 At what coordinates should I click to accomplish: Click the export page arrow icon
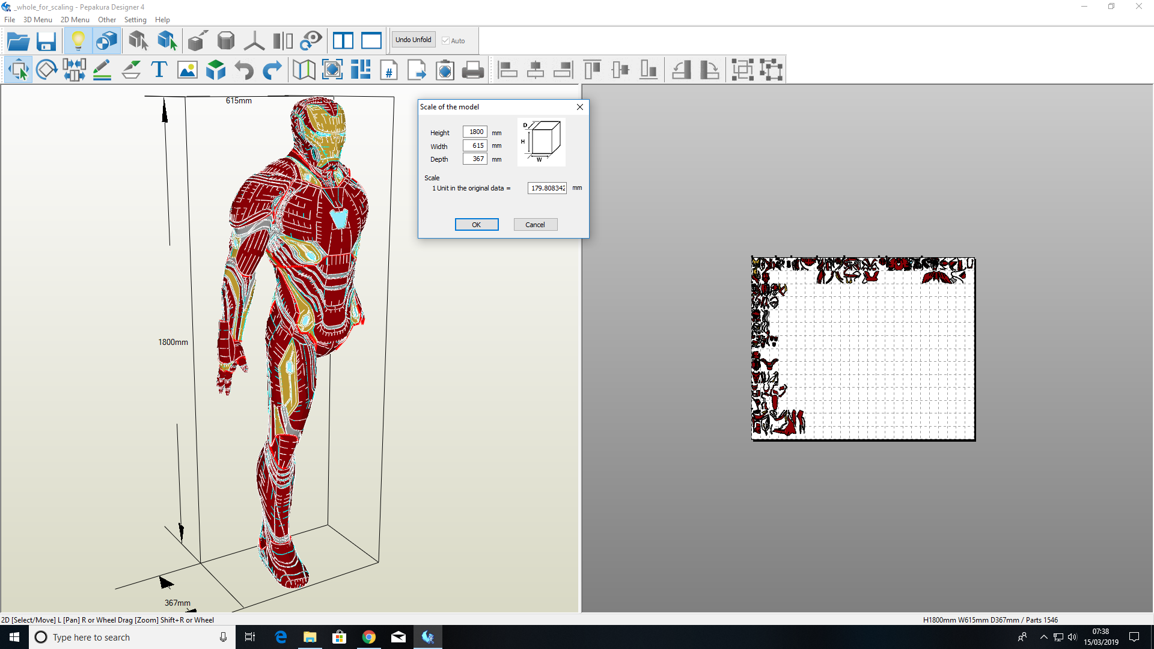pyautogui.click(x=417, y=70)
